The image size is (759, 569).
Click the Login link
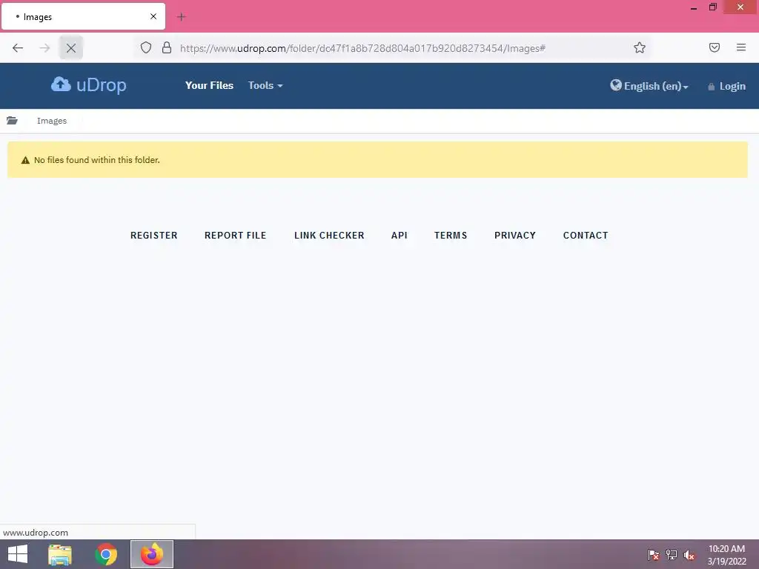tap(726, 86)
